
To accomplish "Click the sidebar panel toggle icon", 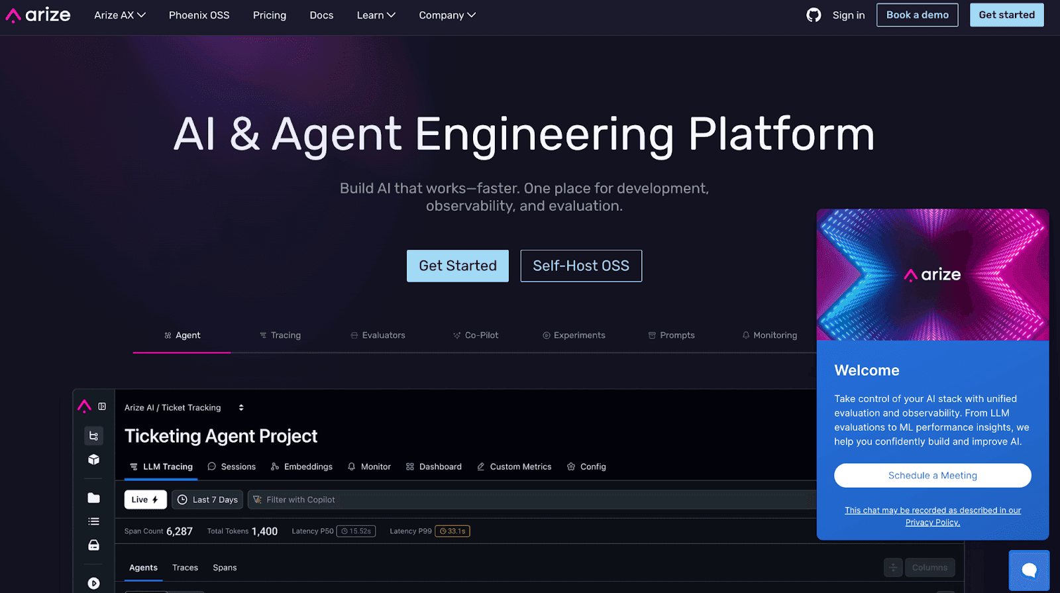I will coord(102,406).
